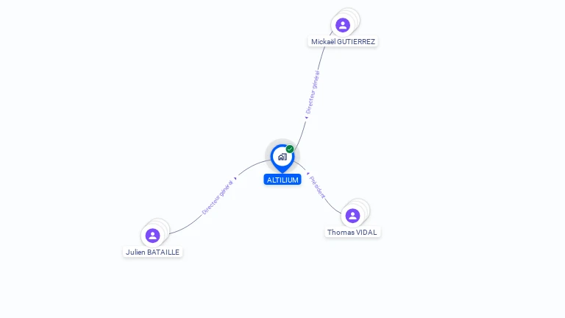Click the arrowhead on Julien BATAILLE's edge

pos(235,178)
